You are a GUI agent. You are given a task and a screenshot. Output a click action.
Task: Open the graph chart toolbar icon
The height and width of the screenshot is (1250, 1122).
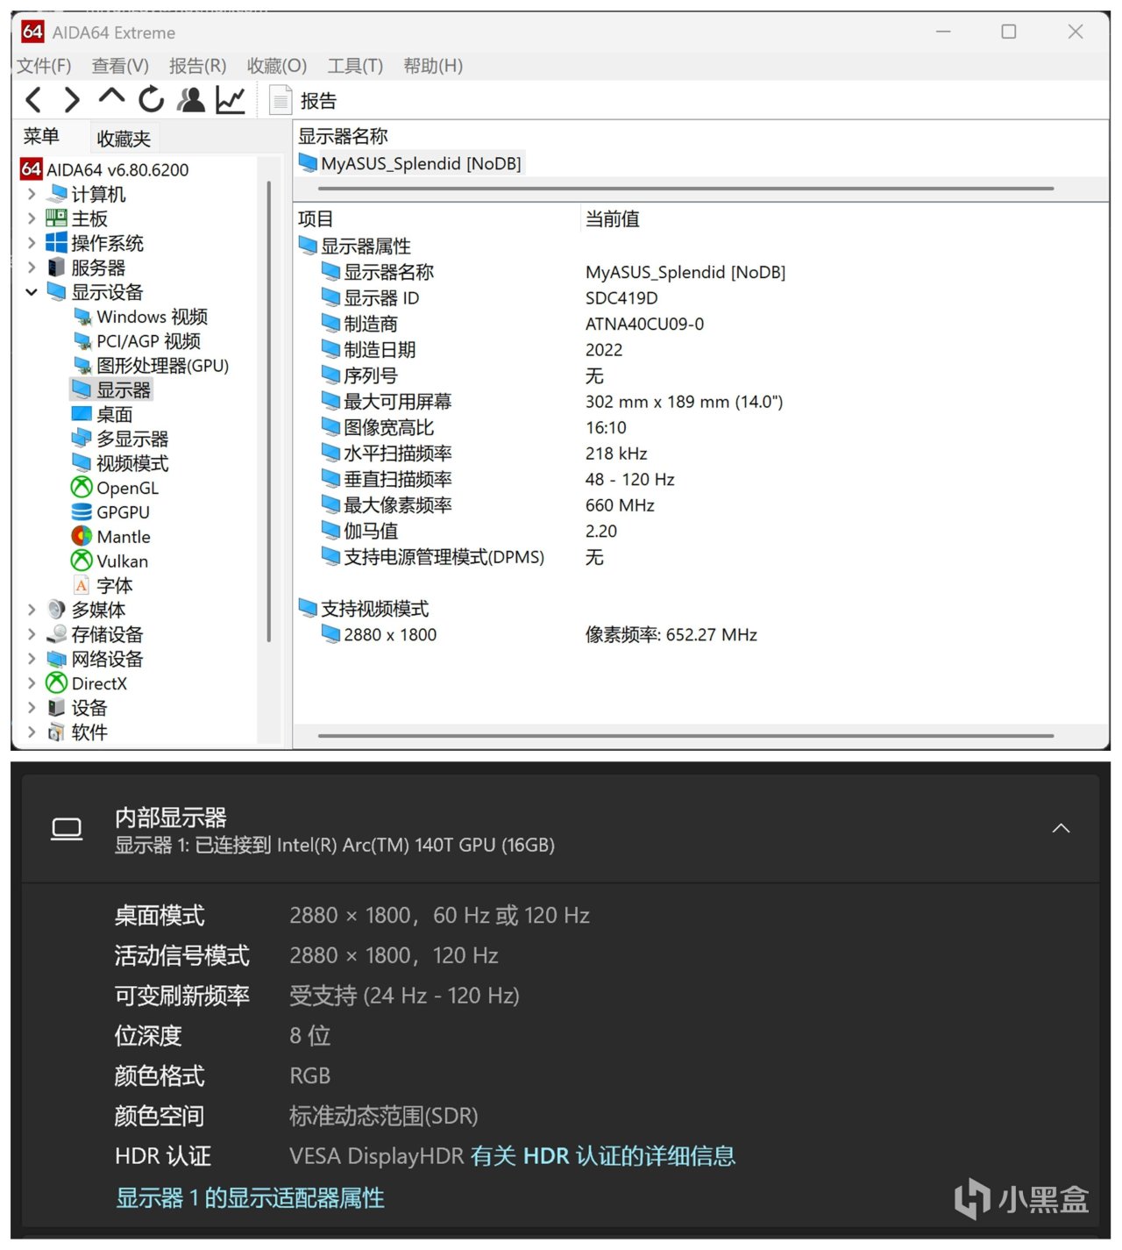[x=231, y=100]
